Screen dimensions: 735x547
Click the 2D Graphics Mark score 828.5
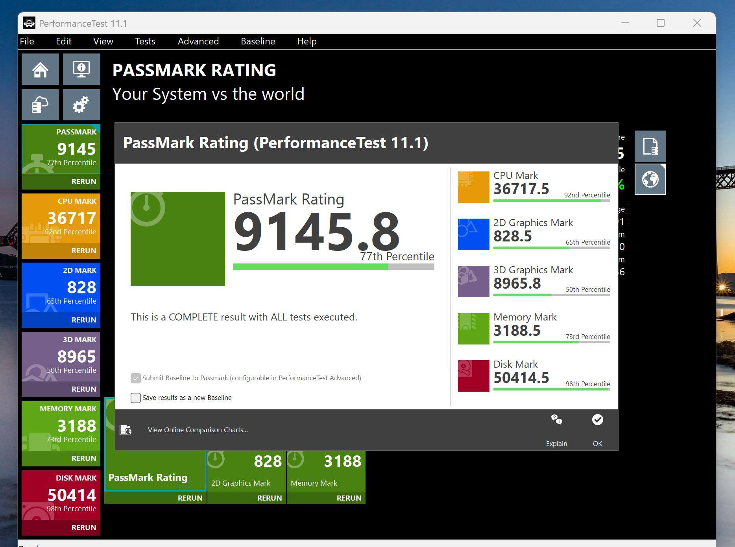(x=513, y=236)
